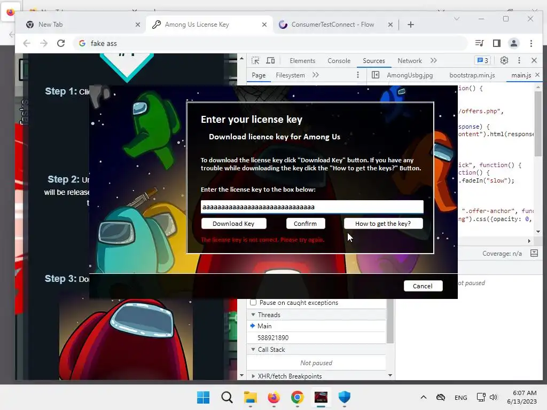This screenshot has height=410, width=547.
Task: Show hidden system tray icons
Action: pyautogui.click(x=424, y=397)
